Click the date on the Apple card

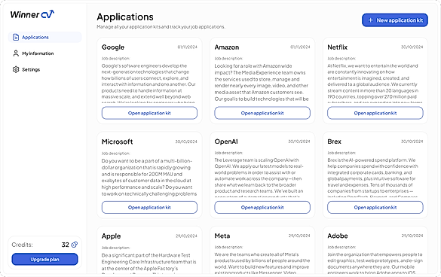click(186, 236)
